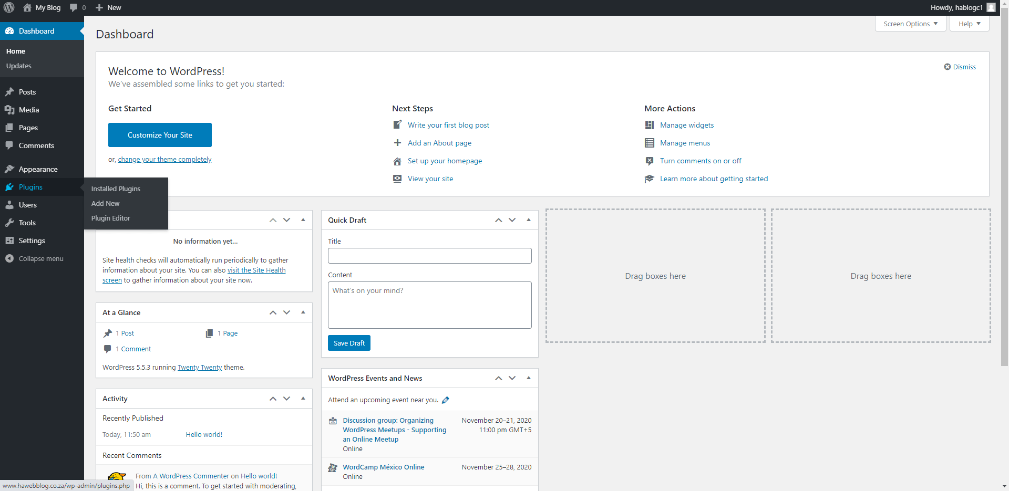Viewport: 1009px width, 491px height.
Task: Click the Media icon in sidebar
Action: pyautogui.click(x=9, y=110)
